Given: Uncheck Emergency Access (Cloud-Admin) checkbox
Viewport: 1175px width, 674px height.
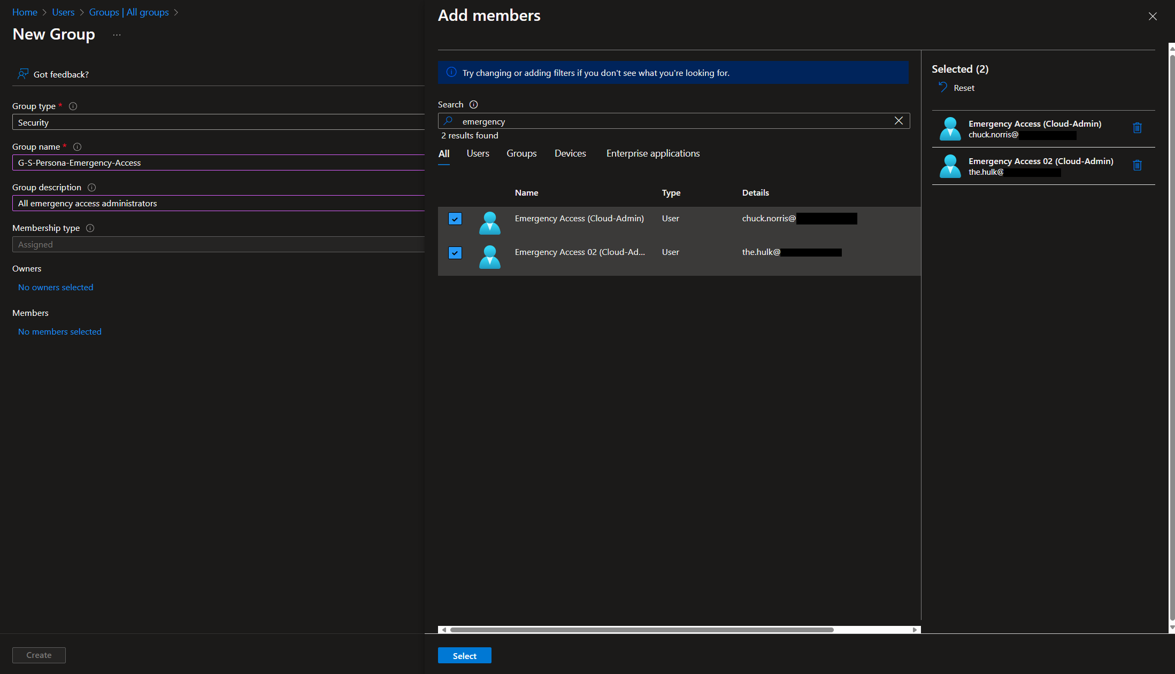Looking at the screenshot, I should pyautogui.click(x=455, y=219).
